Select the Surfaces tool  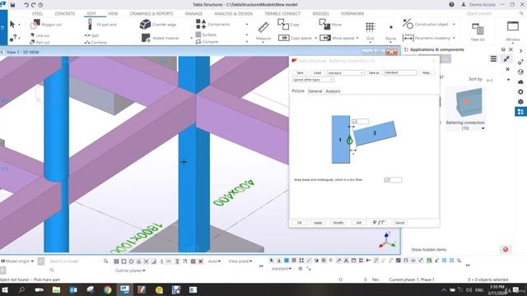pyautogui.click(x=206, y=35)
